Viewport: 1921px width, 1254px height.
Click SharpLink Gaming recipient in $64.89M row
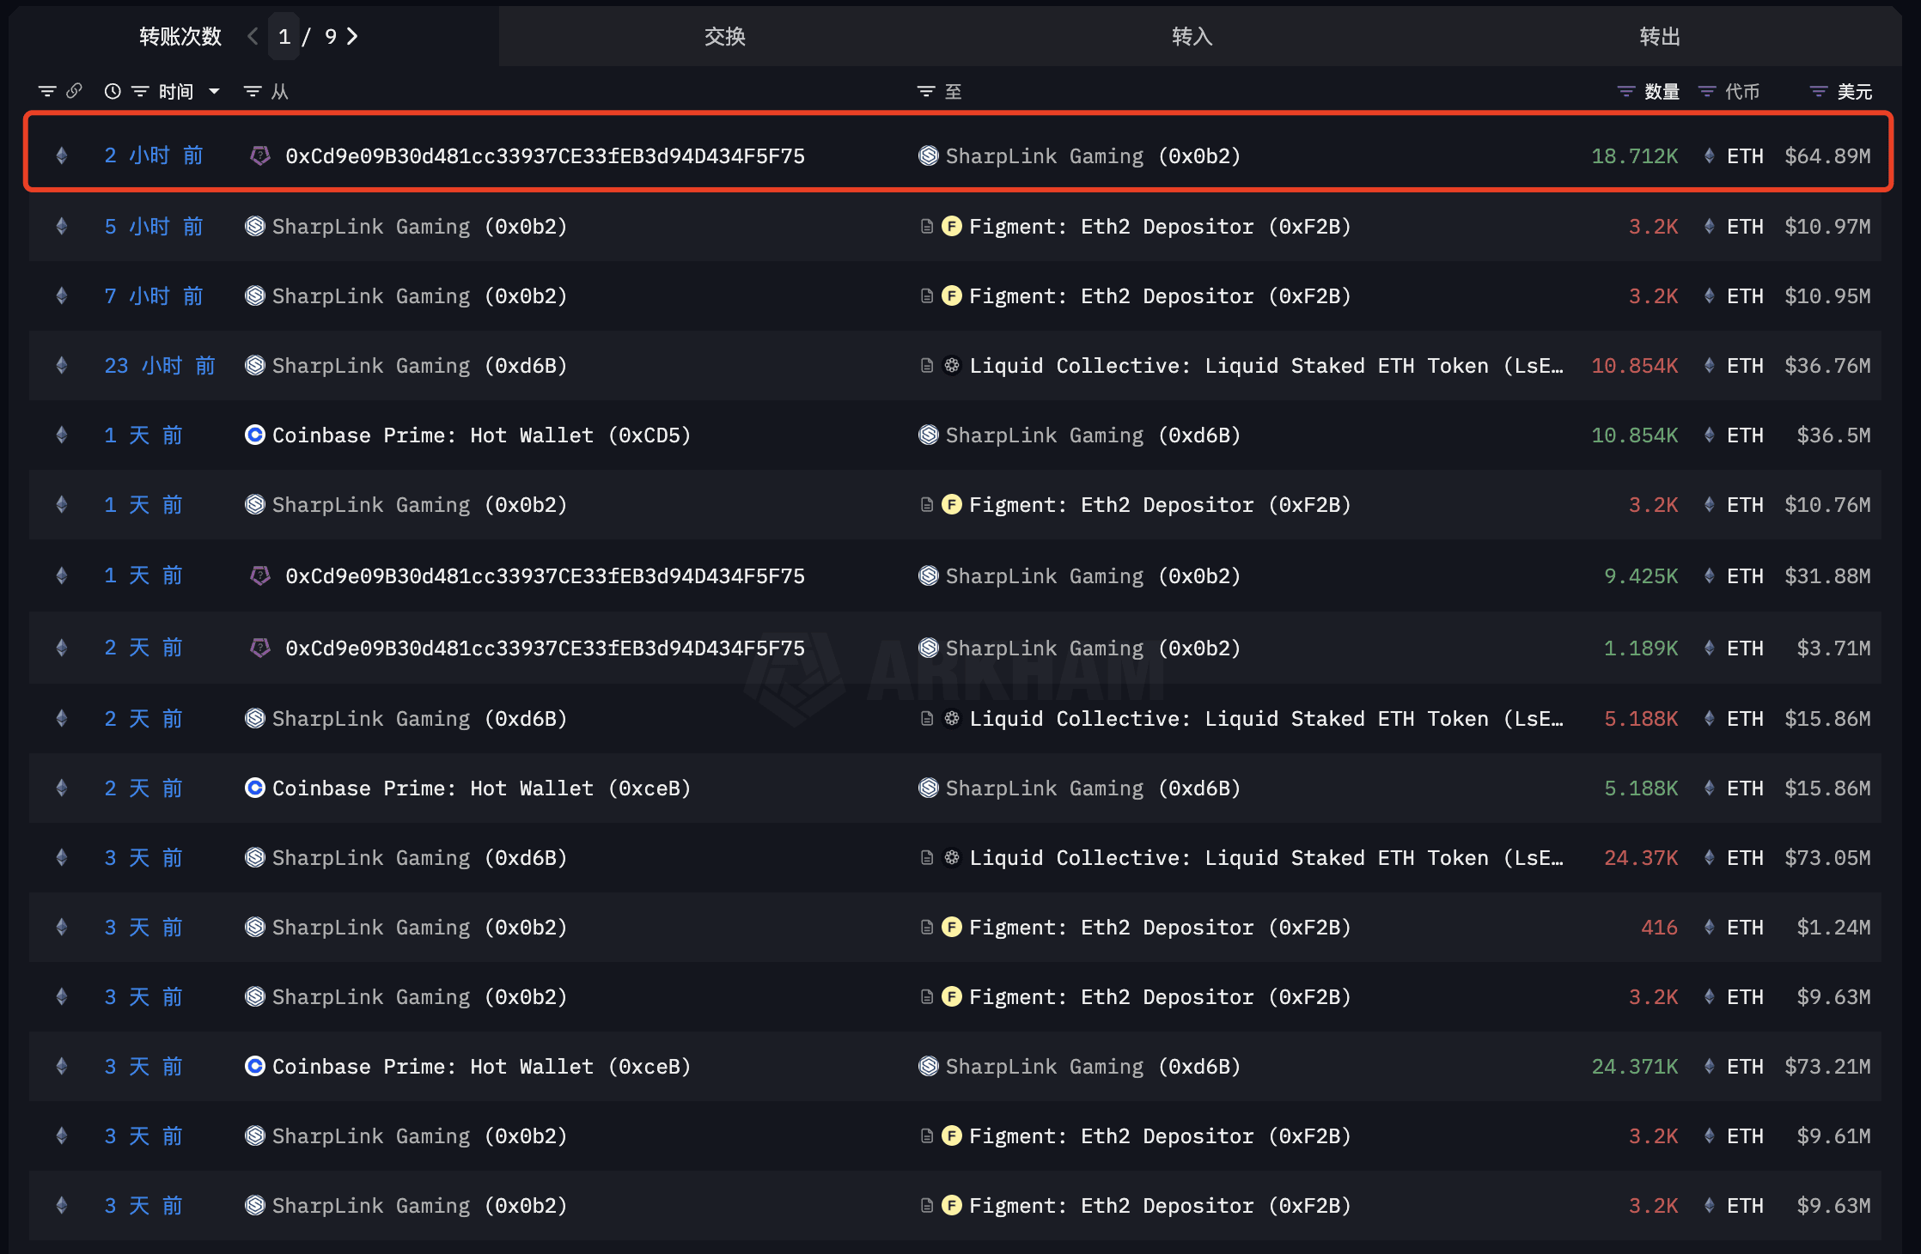point(1093,155)
